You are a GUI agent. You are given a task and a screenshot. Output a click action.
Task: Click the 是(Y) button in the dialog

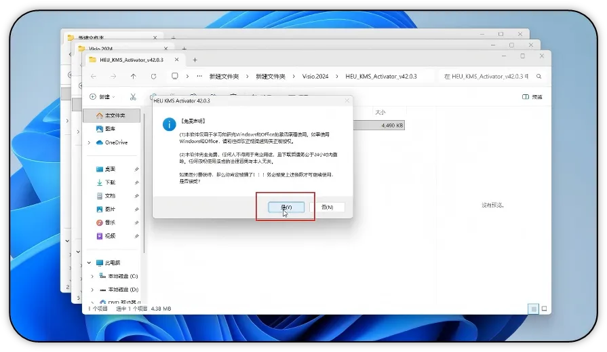point(286,207)
